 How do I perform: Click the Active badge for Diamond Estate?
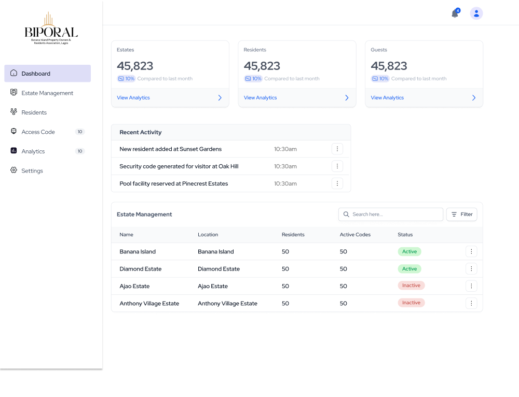pos(409,269)
